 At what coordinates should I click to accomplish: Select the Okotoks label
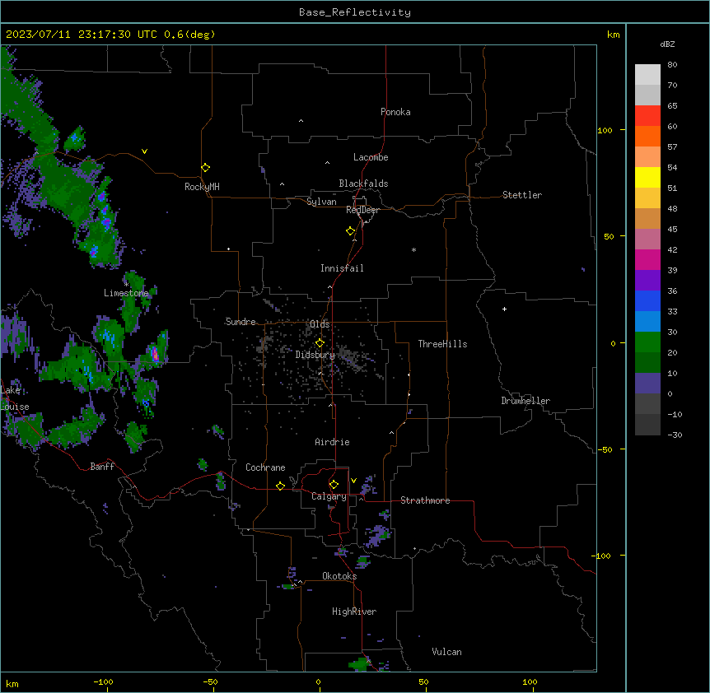pyautogui.click(x=339, y=576)
